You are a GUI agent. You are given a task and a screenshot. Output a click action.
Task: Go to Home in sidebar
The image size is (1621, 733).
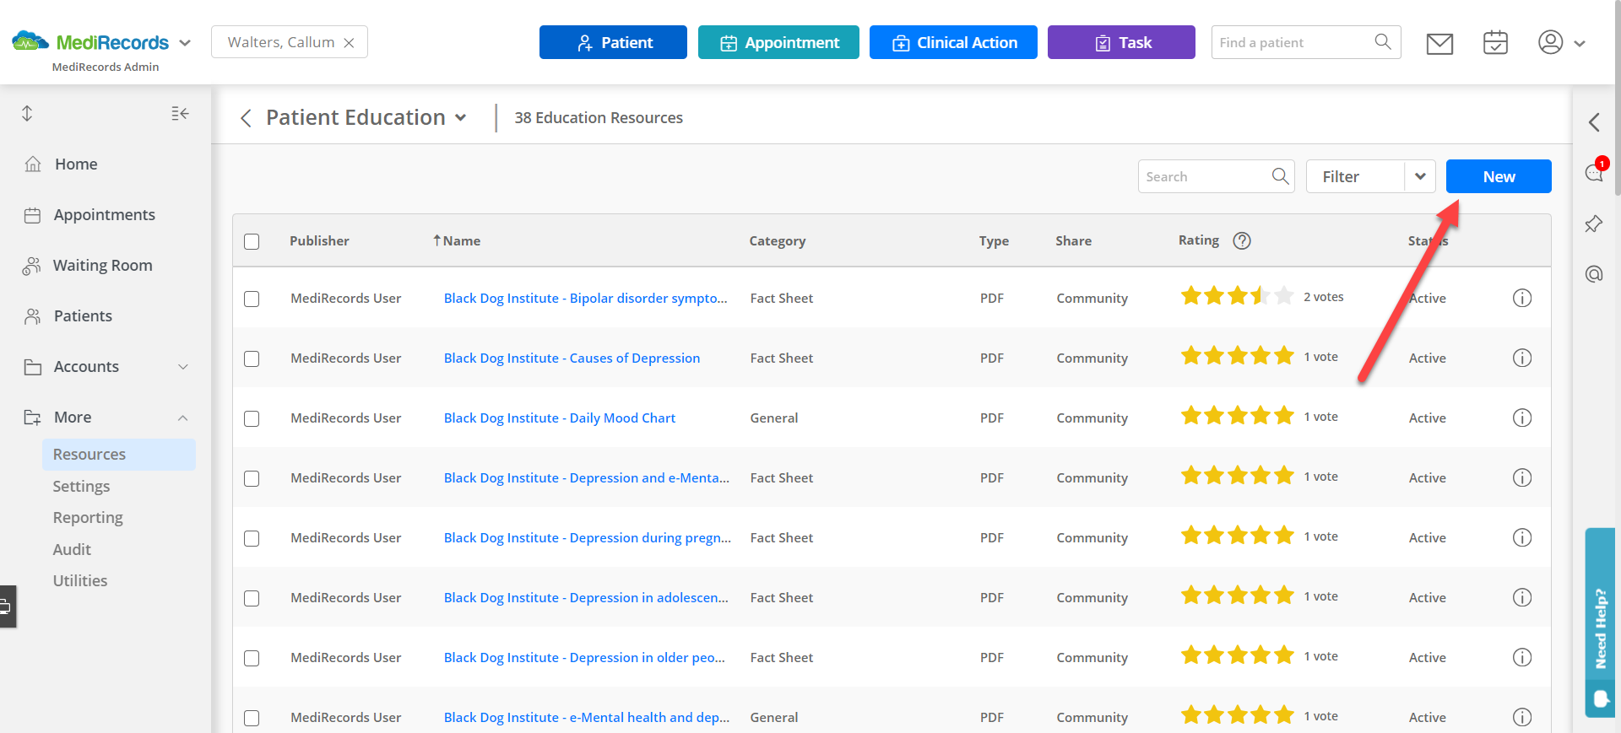pyautogui.click(x=76, y=164)
